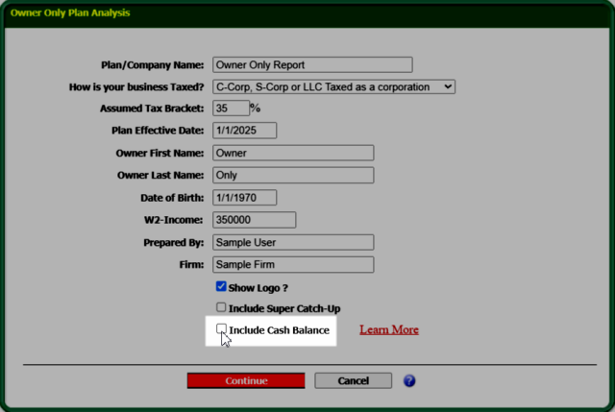
Task: Click the Cancel button
Action: click(353, 380)
